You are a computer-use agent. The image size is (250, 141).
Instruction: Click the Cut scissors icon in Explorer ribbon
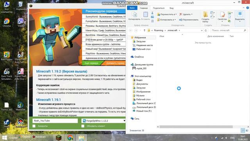click(x=152, y=13)
